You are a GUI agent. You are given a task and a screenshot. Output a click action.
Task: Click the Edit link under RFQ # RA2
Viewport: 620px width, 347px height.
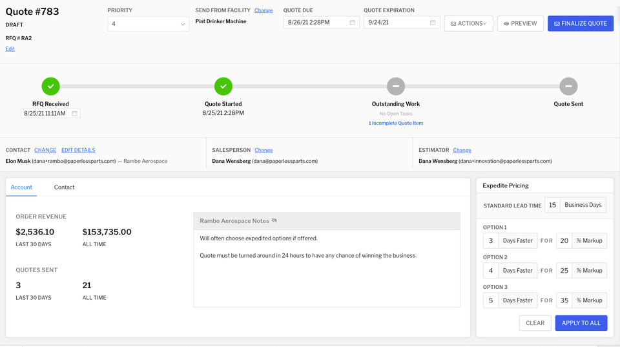[10, 48]
